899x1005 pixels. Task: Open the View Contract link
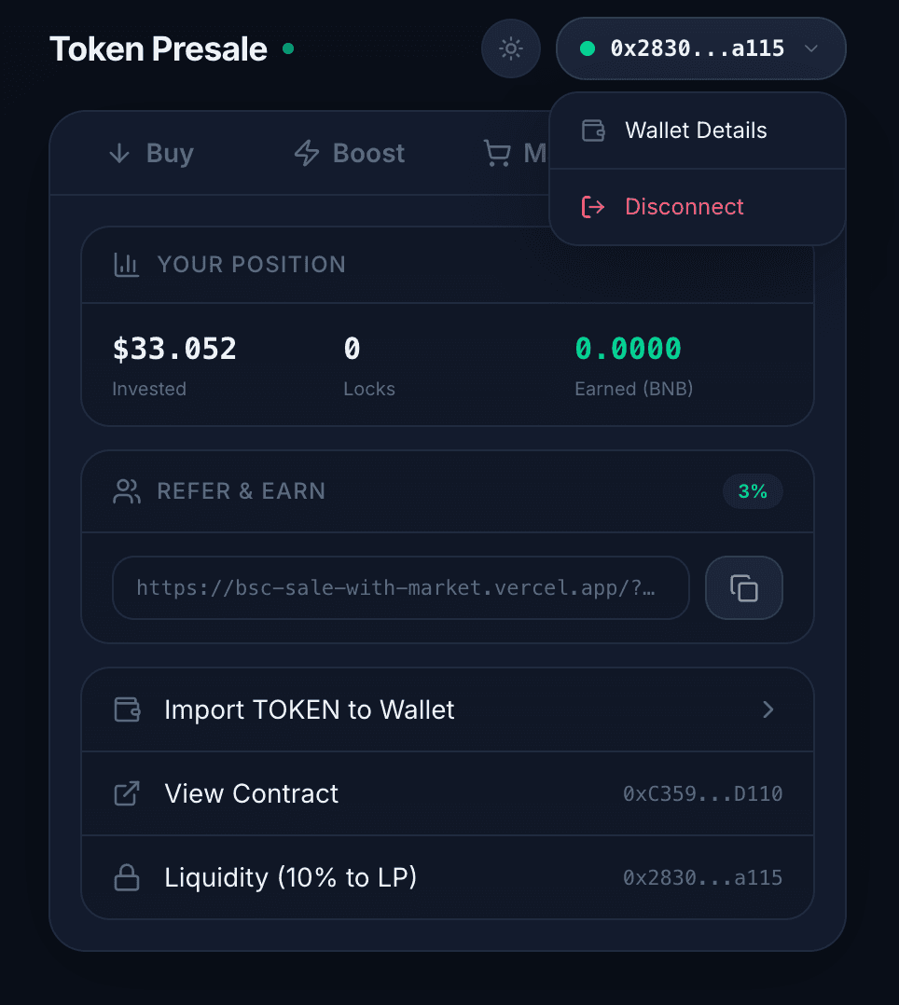tap(252, 793)
